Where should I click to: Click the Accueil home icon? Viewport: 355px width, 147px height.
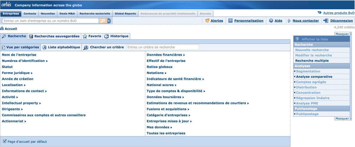(2, 29)
